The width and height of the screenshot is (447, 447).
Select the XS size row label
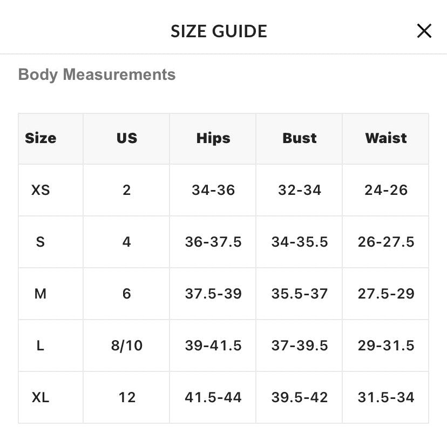(x=40, y=190)
